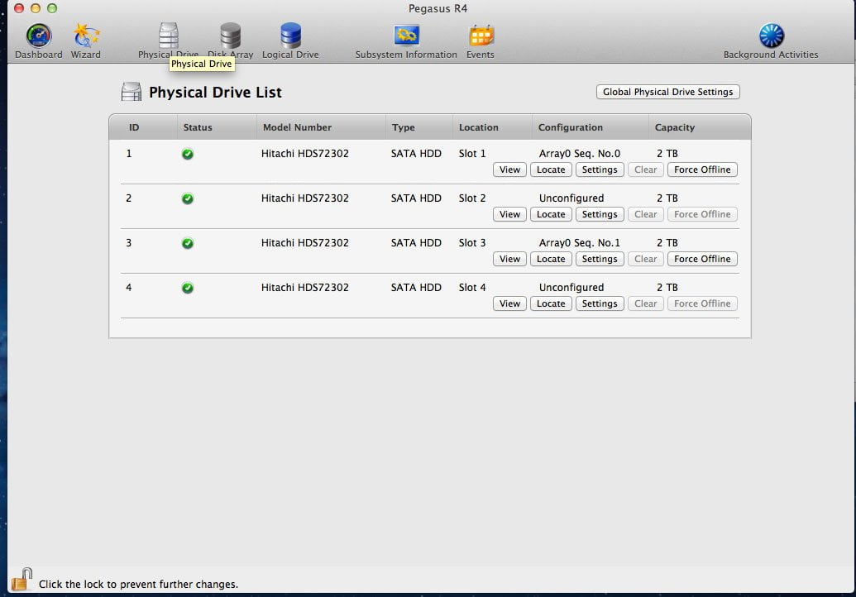Locate the drive in Slot 2
Image resolution: width=856 pixels, height=597 pixels.
click(551, 214)
